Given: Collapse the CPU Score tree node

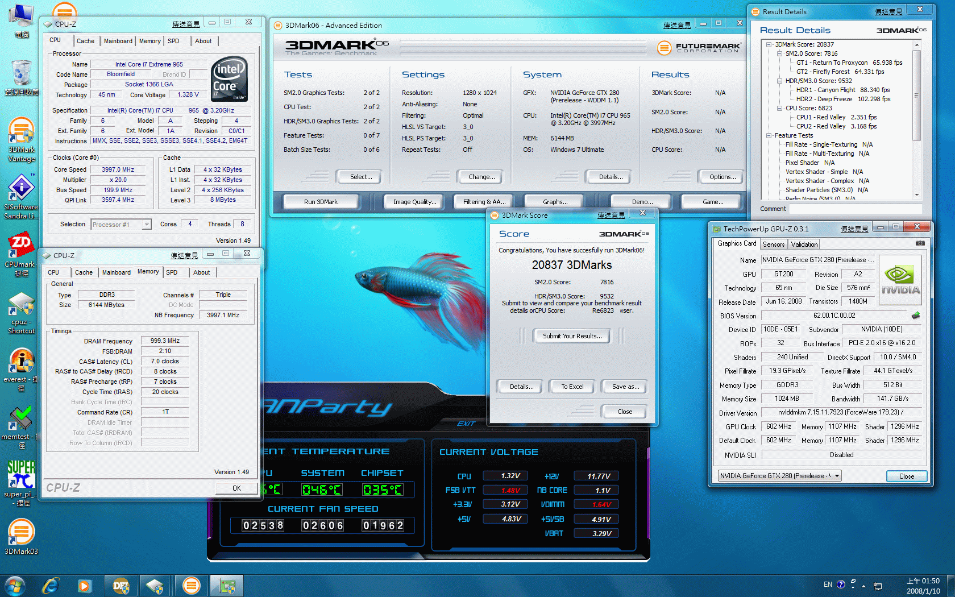Looking at the screenshot, I should tap(780, 108).
